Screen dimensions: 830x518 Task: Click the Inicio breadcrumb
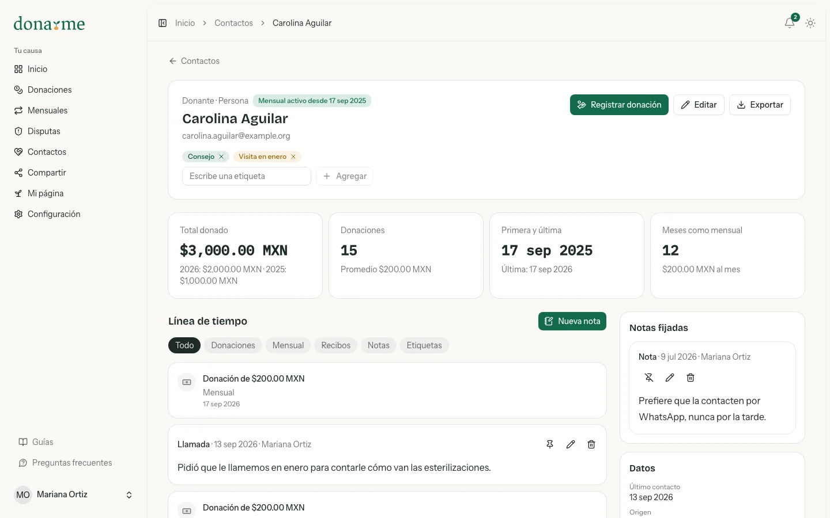click(x=185, y=23)
